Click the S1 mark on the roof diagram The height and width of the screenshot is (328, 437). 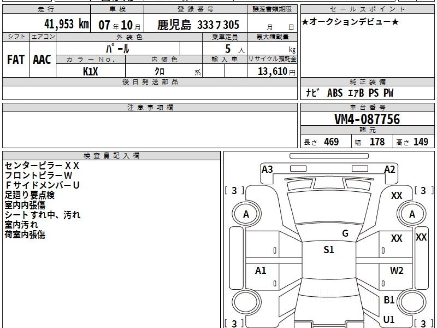329,250
